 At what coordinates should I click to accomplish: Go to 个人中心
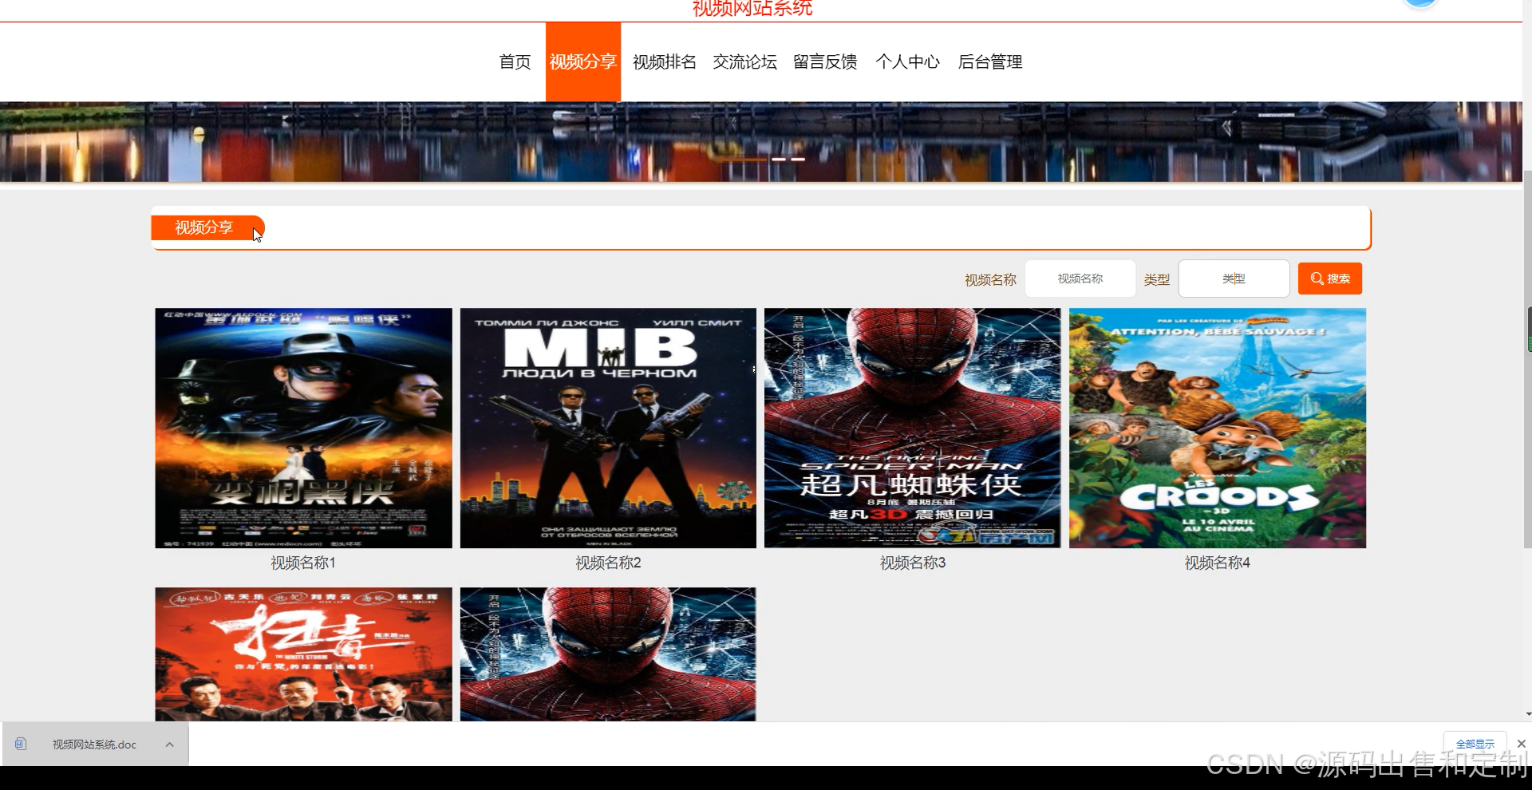[907, 62]
